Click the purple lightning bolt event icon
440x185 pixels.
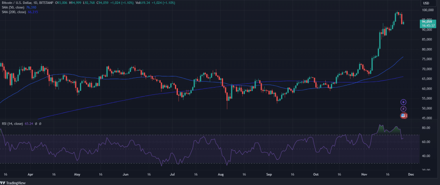tap(403, 109)
